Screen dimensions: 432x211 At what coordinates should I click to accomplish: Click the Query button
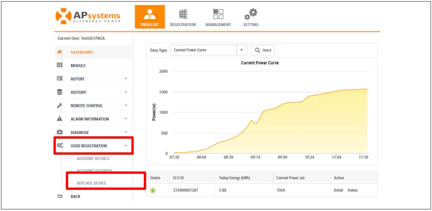tap(263, 50)
